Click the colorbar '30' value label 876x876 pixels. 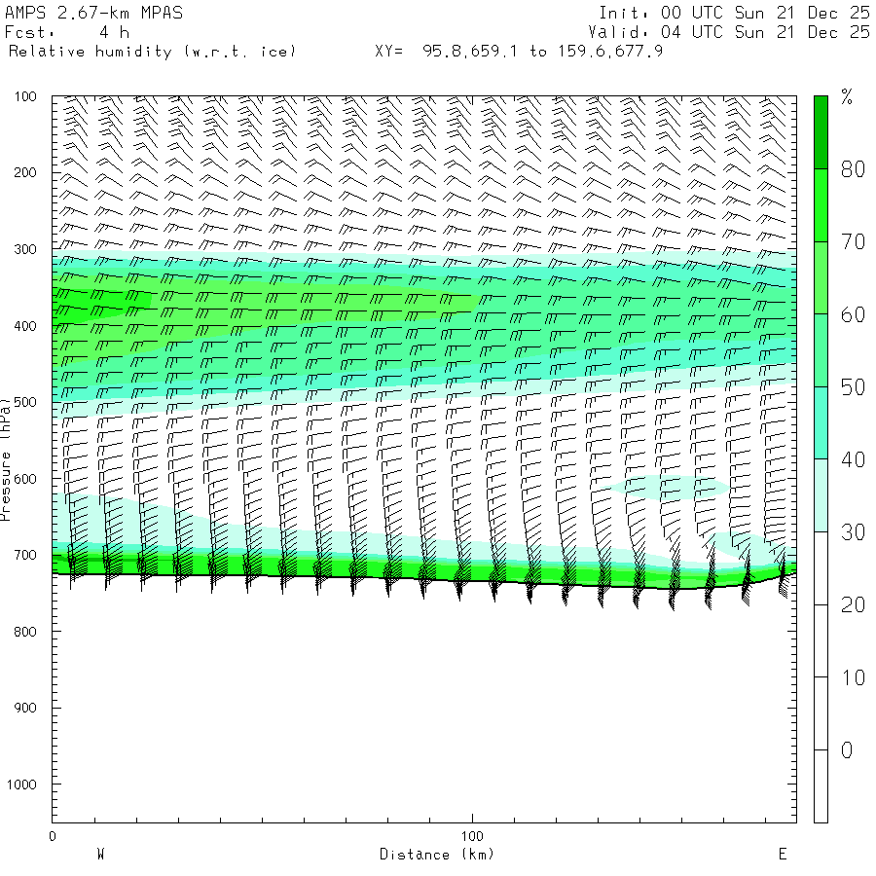click(853, 532)
